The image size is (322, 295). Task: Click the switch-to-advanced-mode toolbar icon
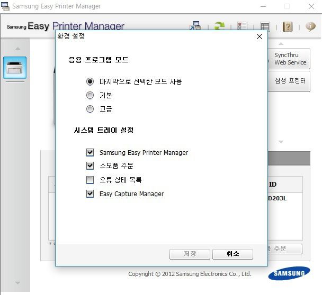[x=195, y=26]
